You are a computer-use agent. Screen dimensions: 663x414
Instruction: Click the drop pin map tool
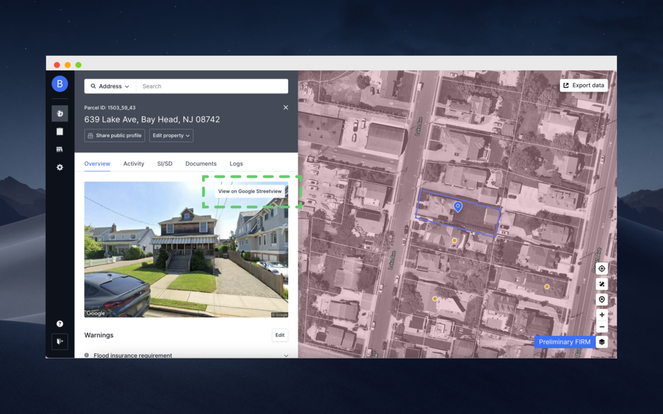coord(601,299)
